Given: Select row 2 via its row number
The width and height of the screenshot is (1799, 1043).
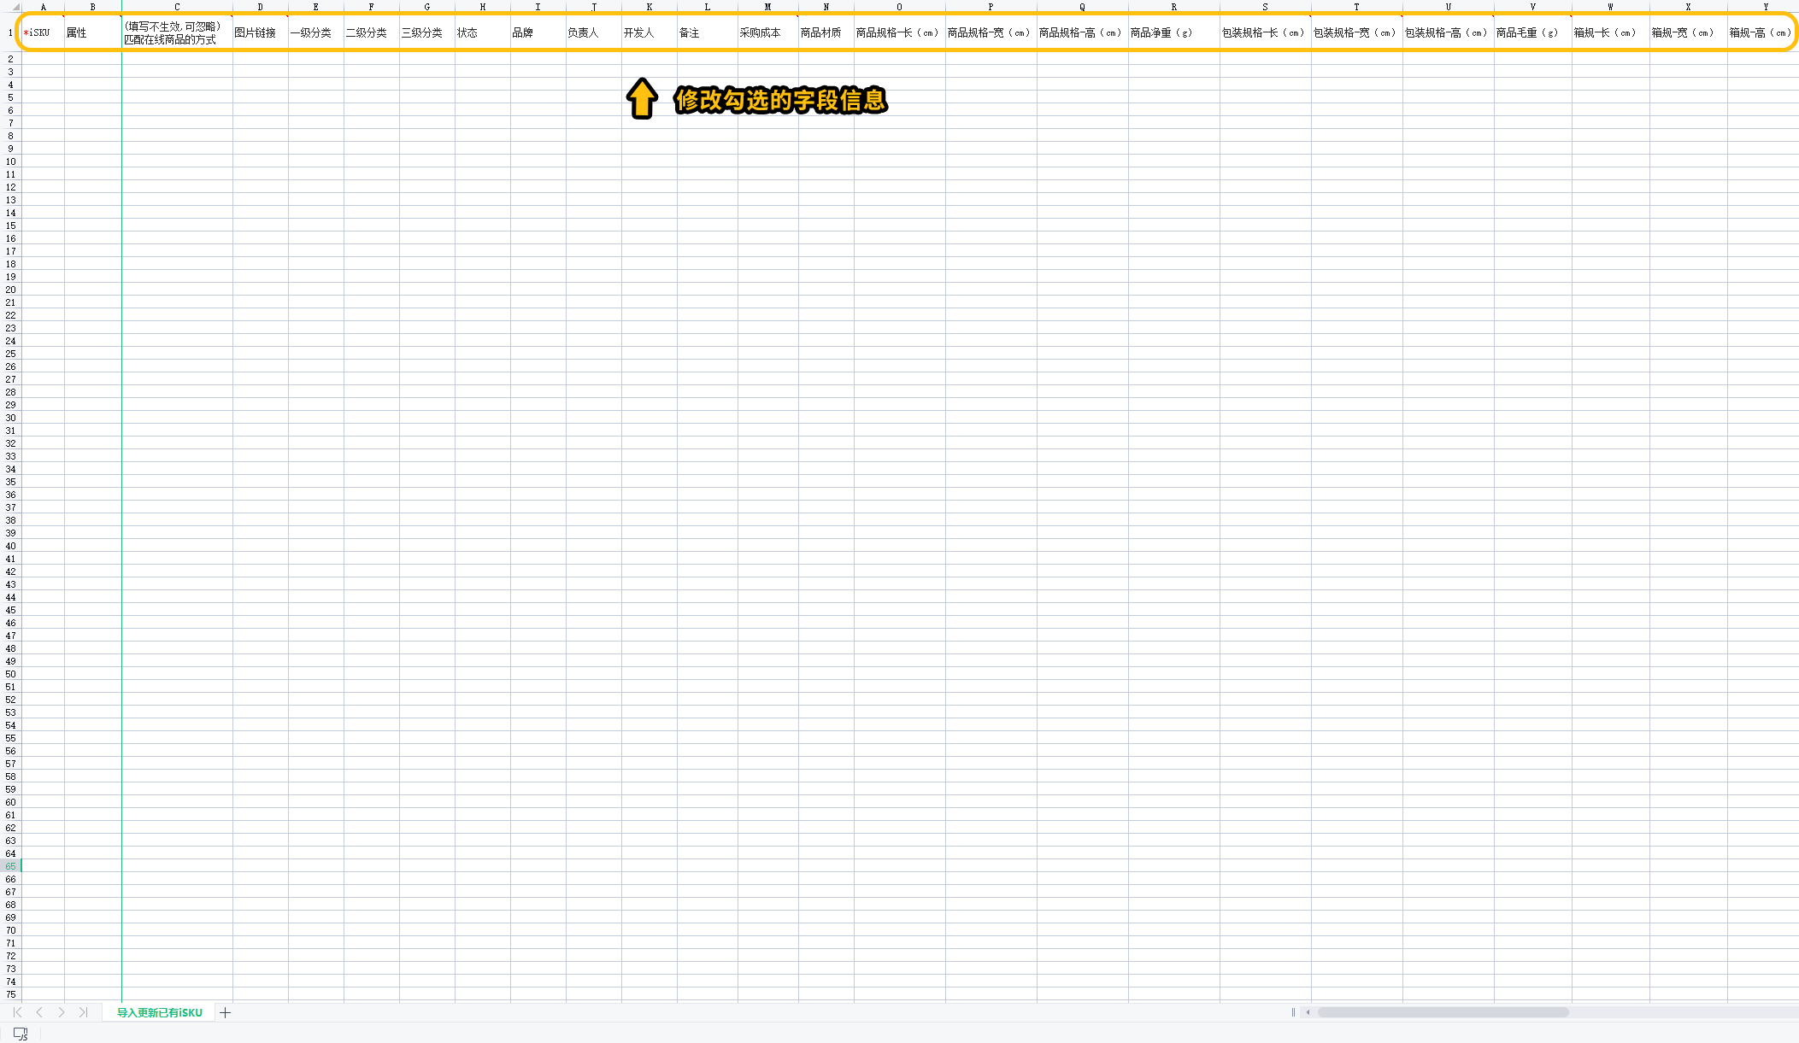Looking at the screenshot, I should pyautogui.click(x=10, y=59).
